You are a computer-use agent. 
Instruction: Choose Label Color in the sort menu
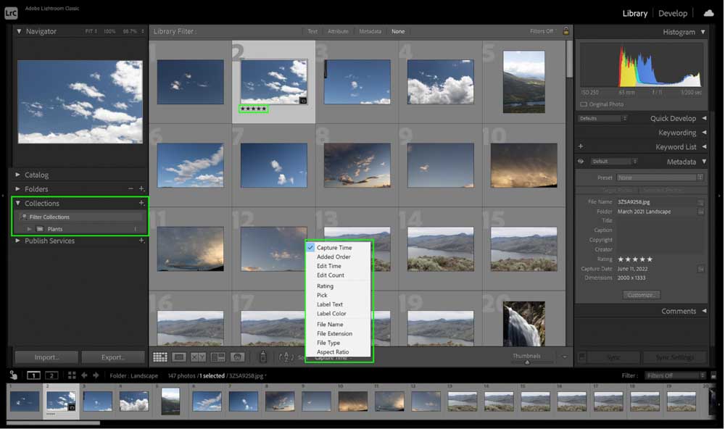pyautogui.click(x=331, y=314)
